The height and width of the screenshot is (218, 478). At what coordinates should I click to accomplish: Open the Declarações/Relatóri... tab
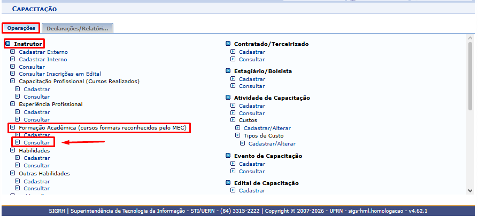tap(78, 28)
